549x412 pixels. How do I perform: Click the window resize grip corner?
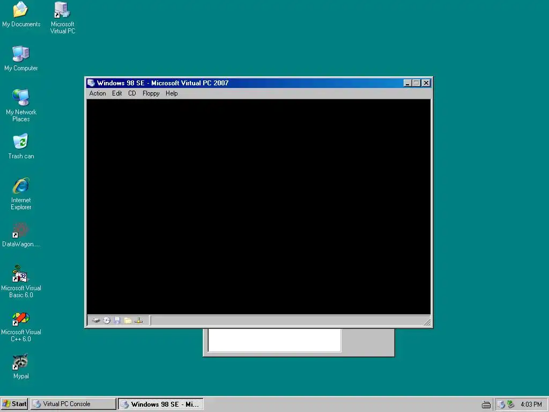(427, 322)
